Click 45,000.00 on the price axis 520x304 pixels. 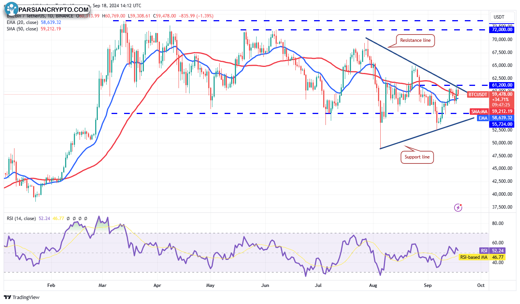click(502, 168)
